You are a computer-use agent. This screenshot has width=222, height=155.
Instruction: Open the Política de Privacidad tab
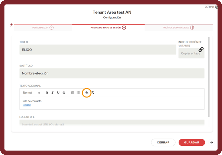tap(179, 28)
